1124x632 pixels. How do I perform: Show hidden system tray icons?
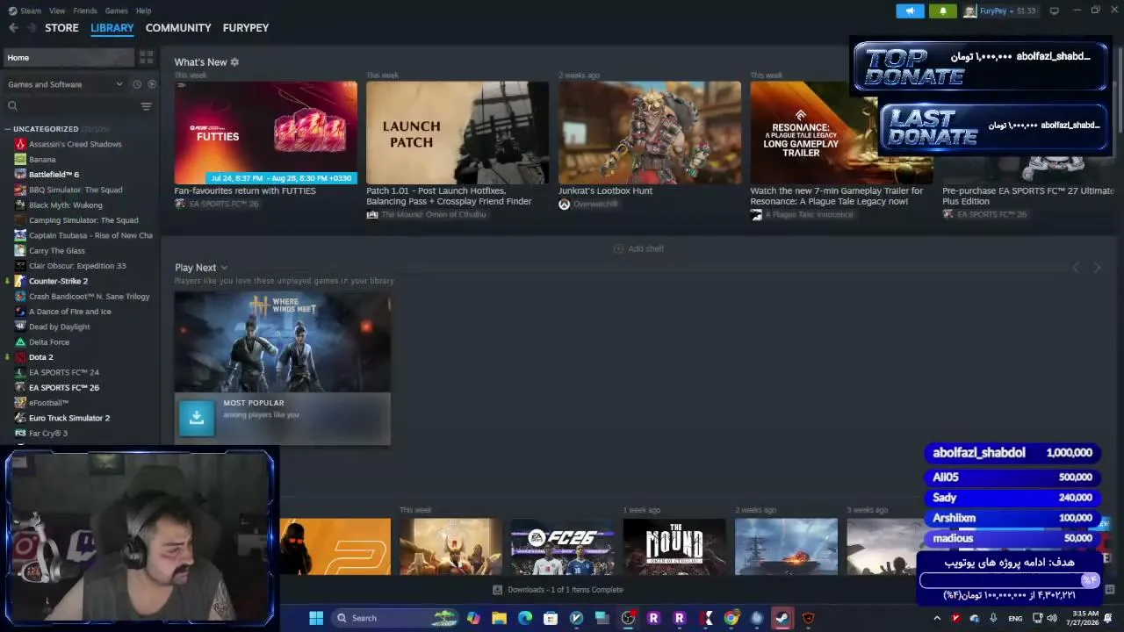coord(937,618)
